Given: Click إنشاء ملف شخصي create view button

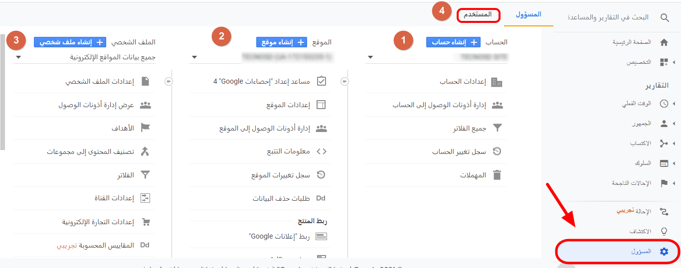Looking at the screenshot, I should [x=70, y=42].
